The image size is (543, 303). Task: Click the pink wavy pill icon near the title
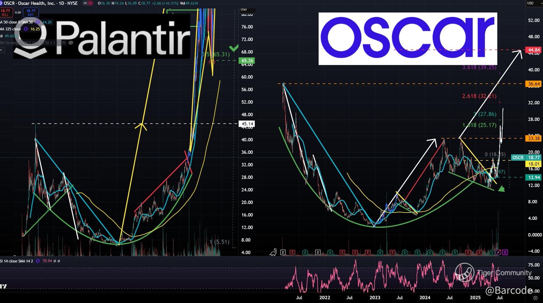click(x=91, y=3)
